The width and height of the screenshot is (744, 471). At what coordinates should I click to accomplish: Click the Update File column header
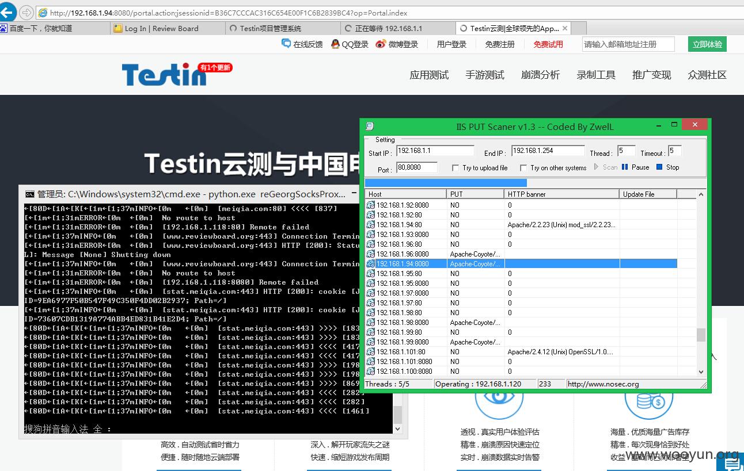coord(648,194)
